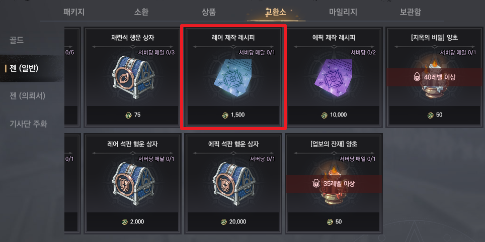Open 기사단 주화 sidebar category

[28, 124]
